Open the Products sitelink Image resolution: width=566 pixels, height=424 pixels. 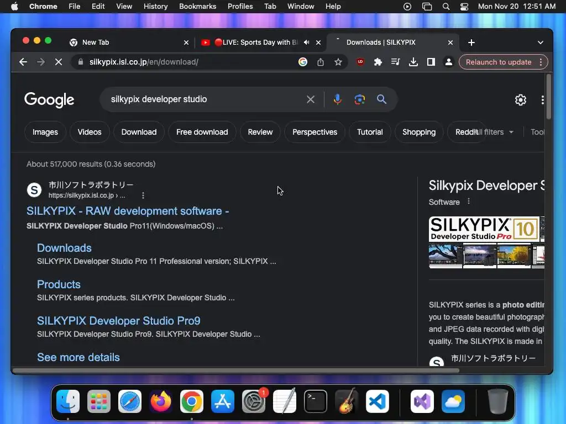tap(59, 284)
